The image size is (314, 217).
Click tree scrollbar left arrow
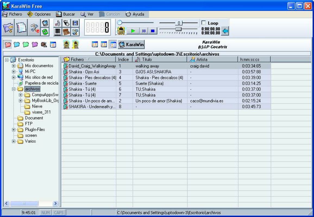pos(7,203)
